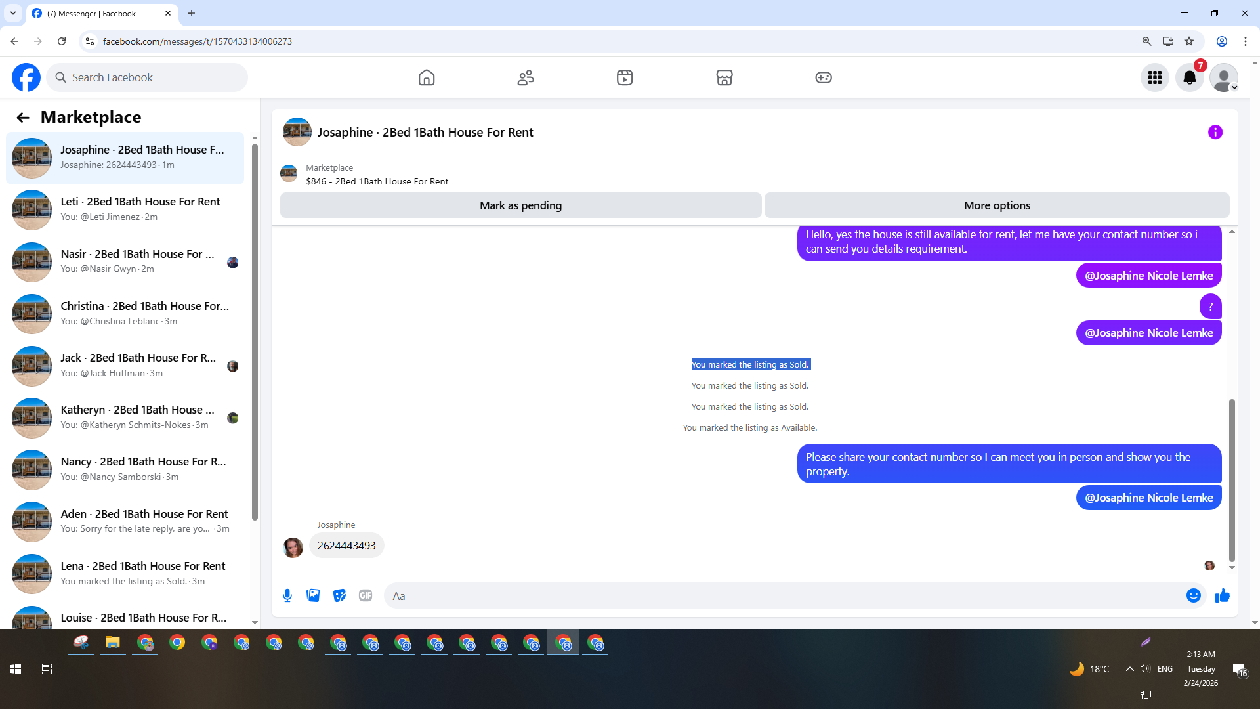Open the GIF picker

click(366, 595)
